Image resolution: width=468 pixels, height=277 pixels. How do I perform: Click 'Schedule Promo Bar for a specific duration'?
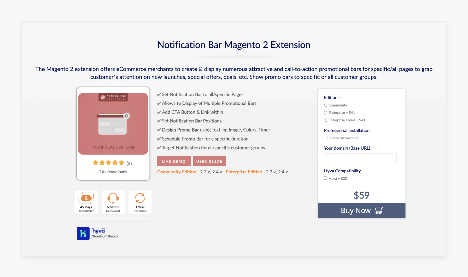205,139
